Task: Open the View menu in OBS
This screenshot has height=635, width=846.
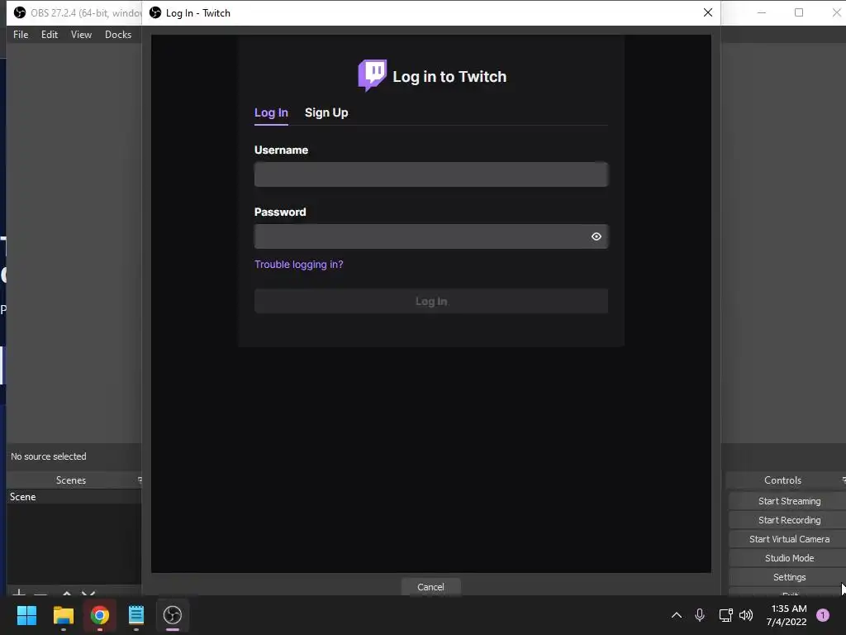Action: click(x=81, y=35)
